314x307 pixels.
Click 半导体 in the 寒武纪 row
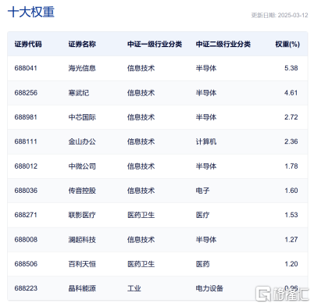pos(206,93)
